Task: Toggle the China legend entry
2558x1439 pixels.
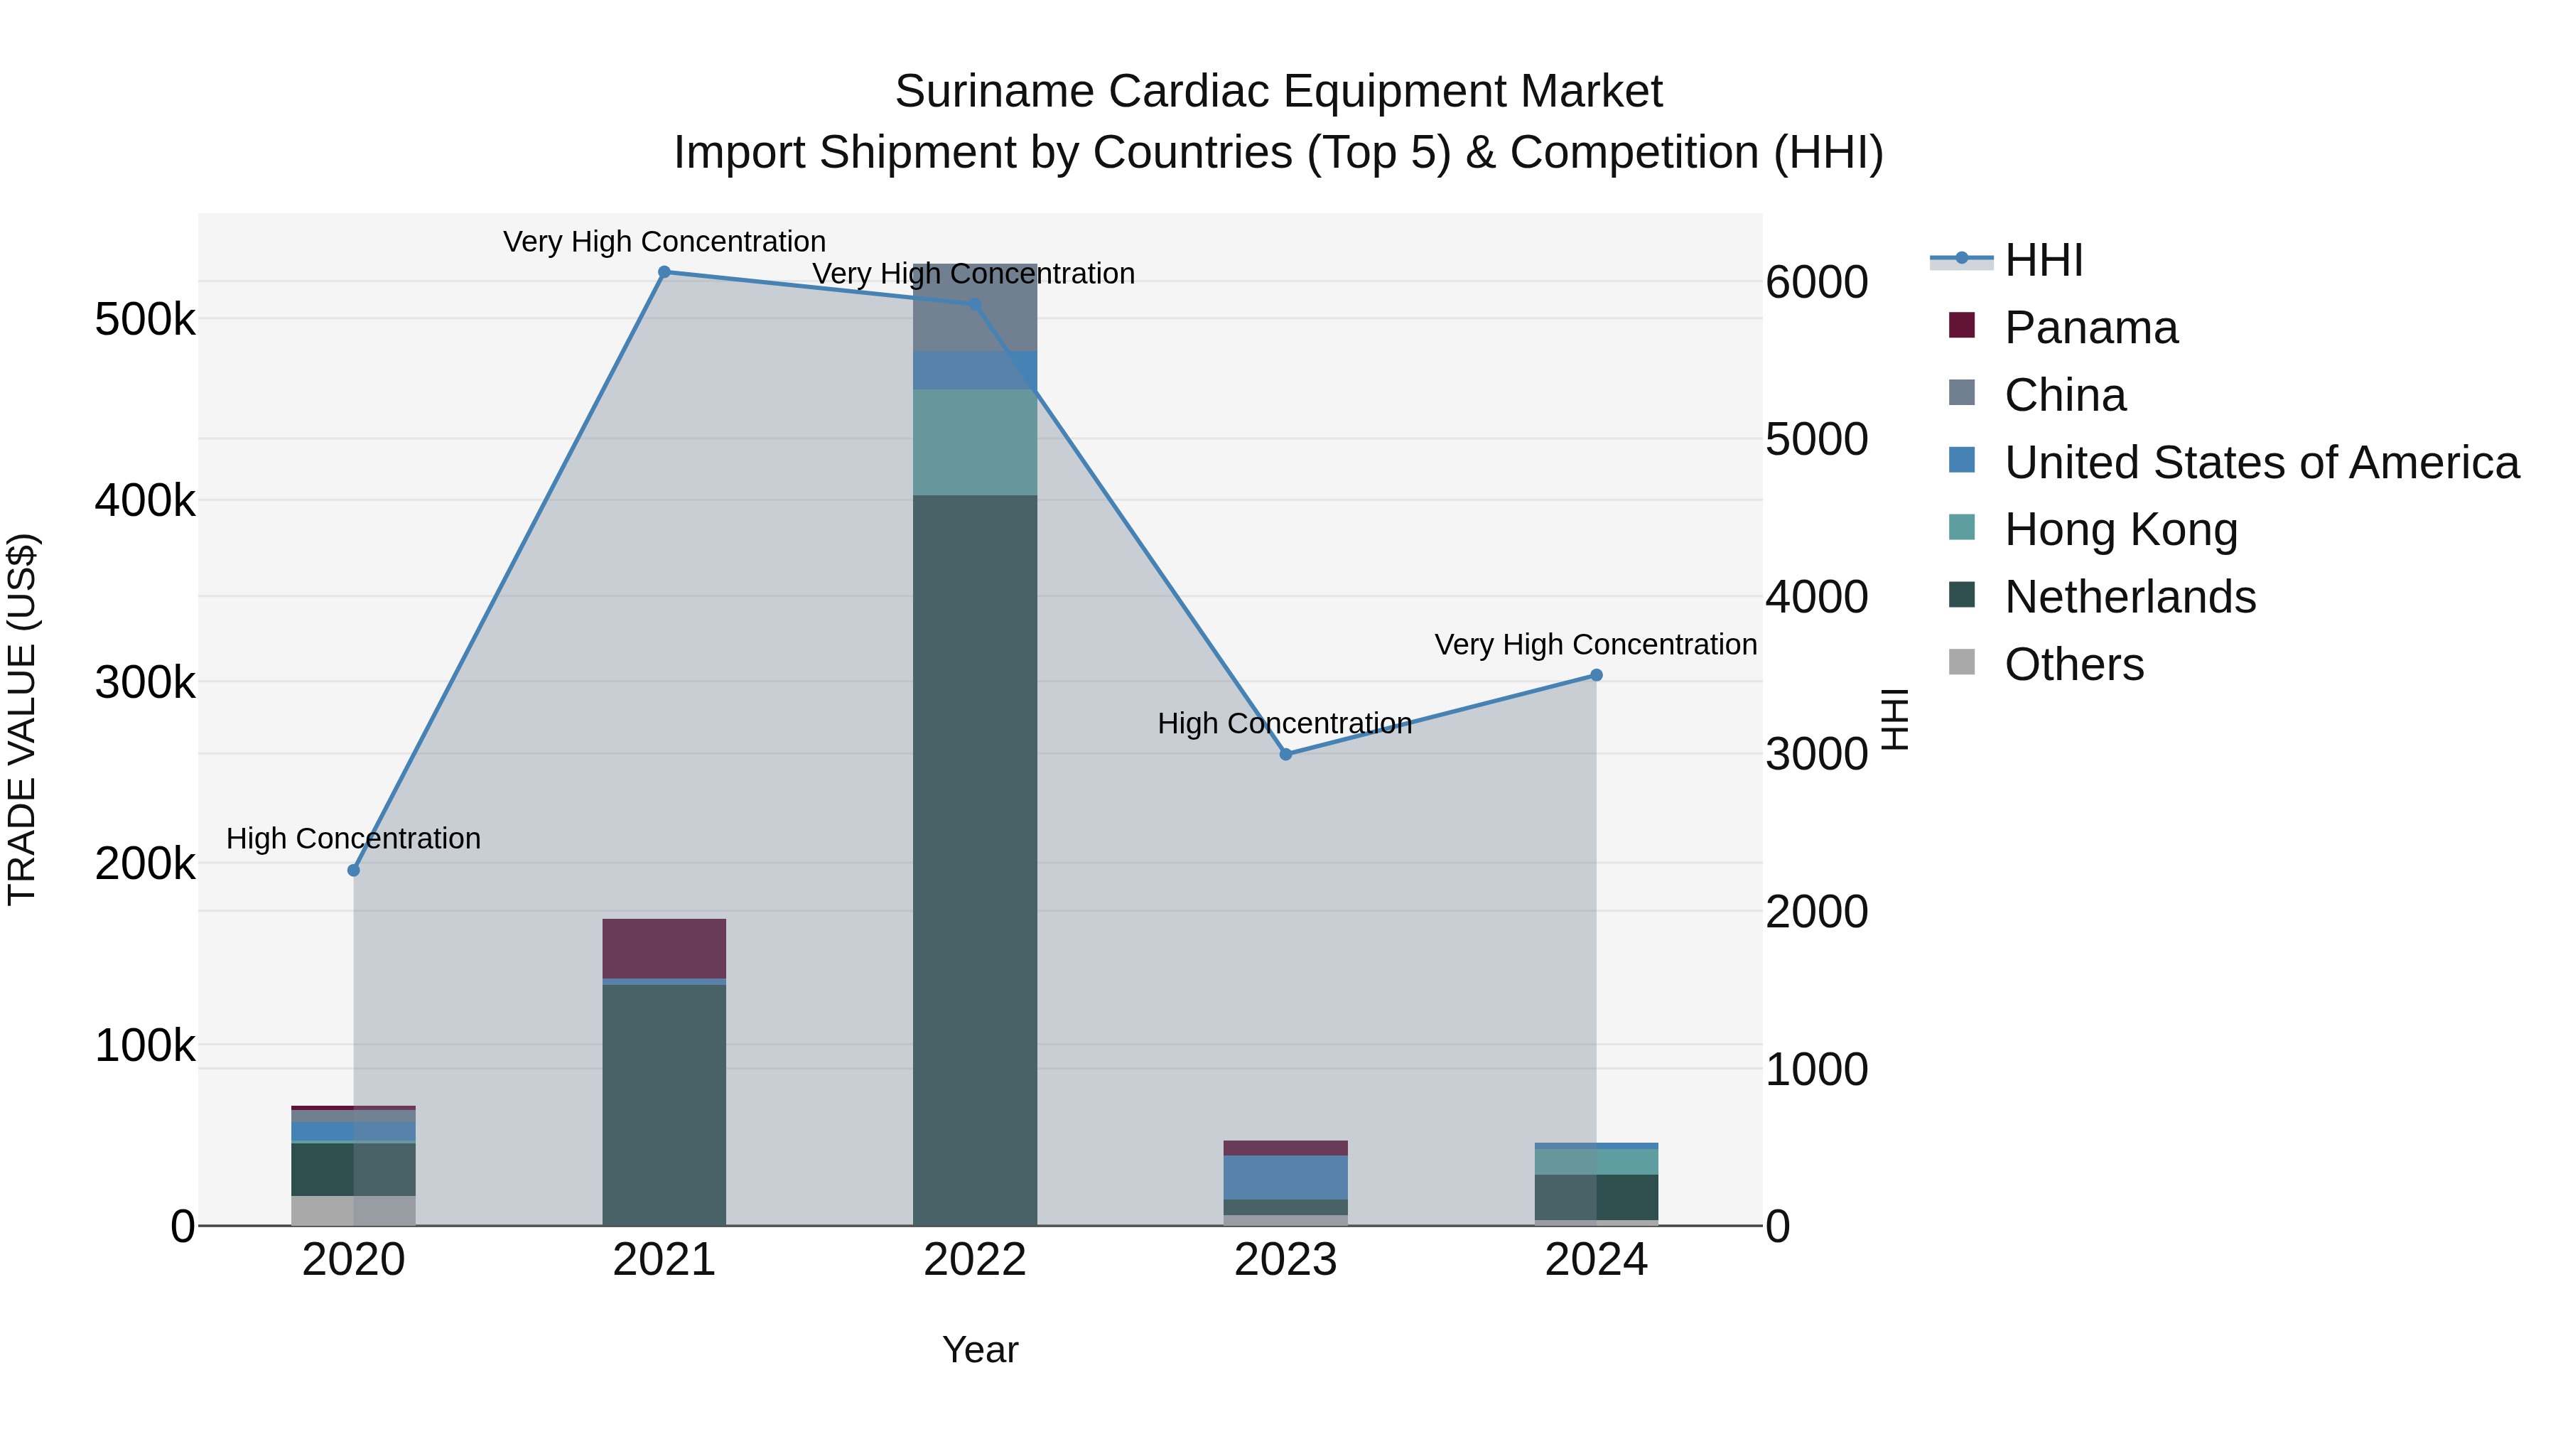Action: (x=2038, y=395)
